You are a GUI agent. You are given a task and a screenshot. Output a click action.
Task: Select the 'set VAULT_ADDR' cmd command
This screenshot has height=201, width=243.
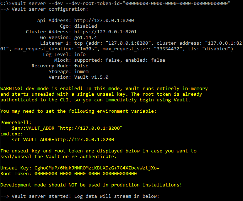coord(63,140)
